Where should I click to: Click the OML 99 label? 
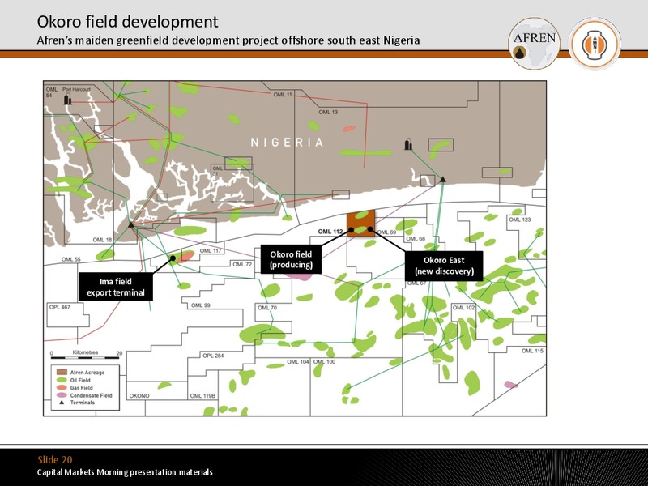[x=200, y=305]
